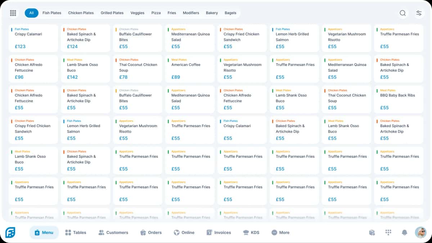The width and height of the screenshot is (432, 243).
Task: Open the KDS section
Action: tap(251, 232)
